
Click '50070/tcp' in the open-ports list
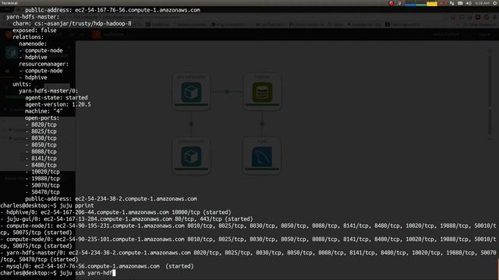click(45, 185)
